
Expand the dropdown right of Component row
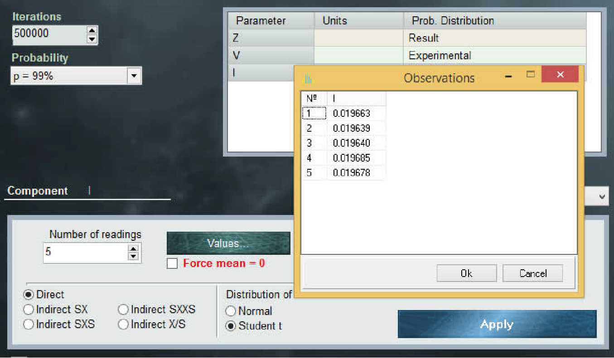(602, 197)
